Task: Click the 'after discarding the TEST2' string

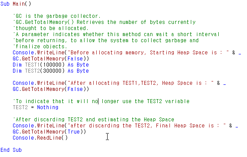Action: click(147, 126)
